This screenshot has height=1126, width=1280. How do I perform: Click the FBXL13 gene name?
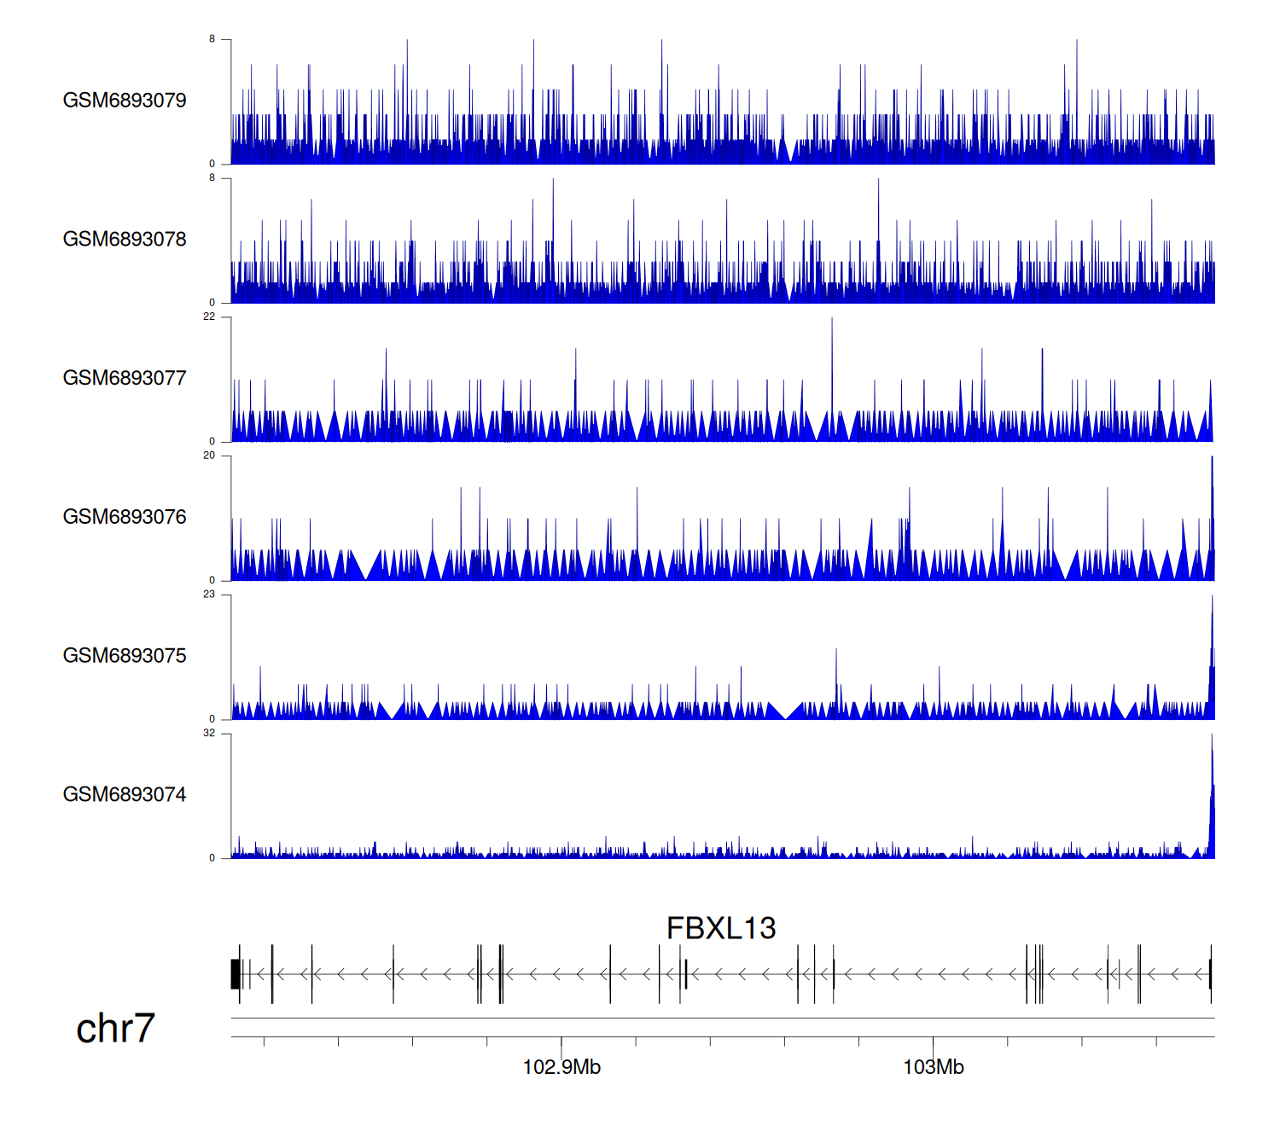tap(721, 928)
